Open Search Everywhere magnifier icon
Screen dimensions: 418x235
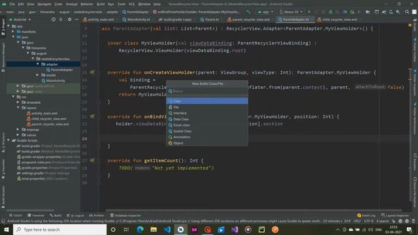[407, 12]
